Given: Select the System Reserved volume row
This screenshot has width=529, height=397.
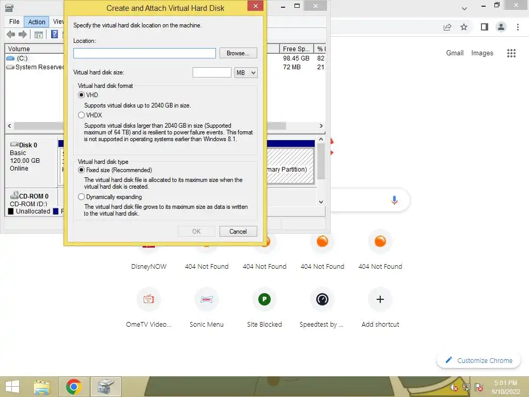Looking at the screenshot, I should [35, 67].
